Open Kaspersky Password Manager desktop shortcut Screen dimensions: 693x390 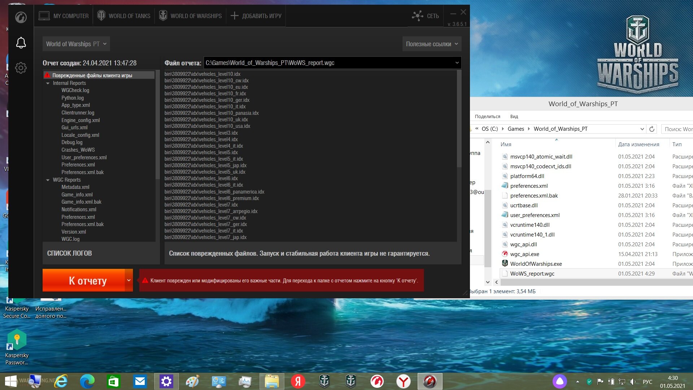point(17,347)
